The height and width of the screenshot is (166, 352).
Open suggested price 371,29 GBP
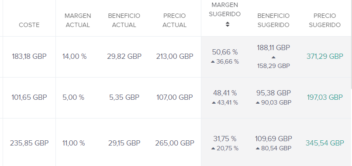click(325, 57)
